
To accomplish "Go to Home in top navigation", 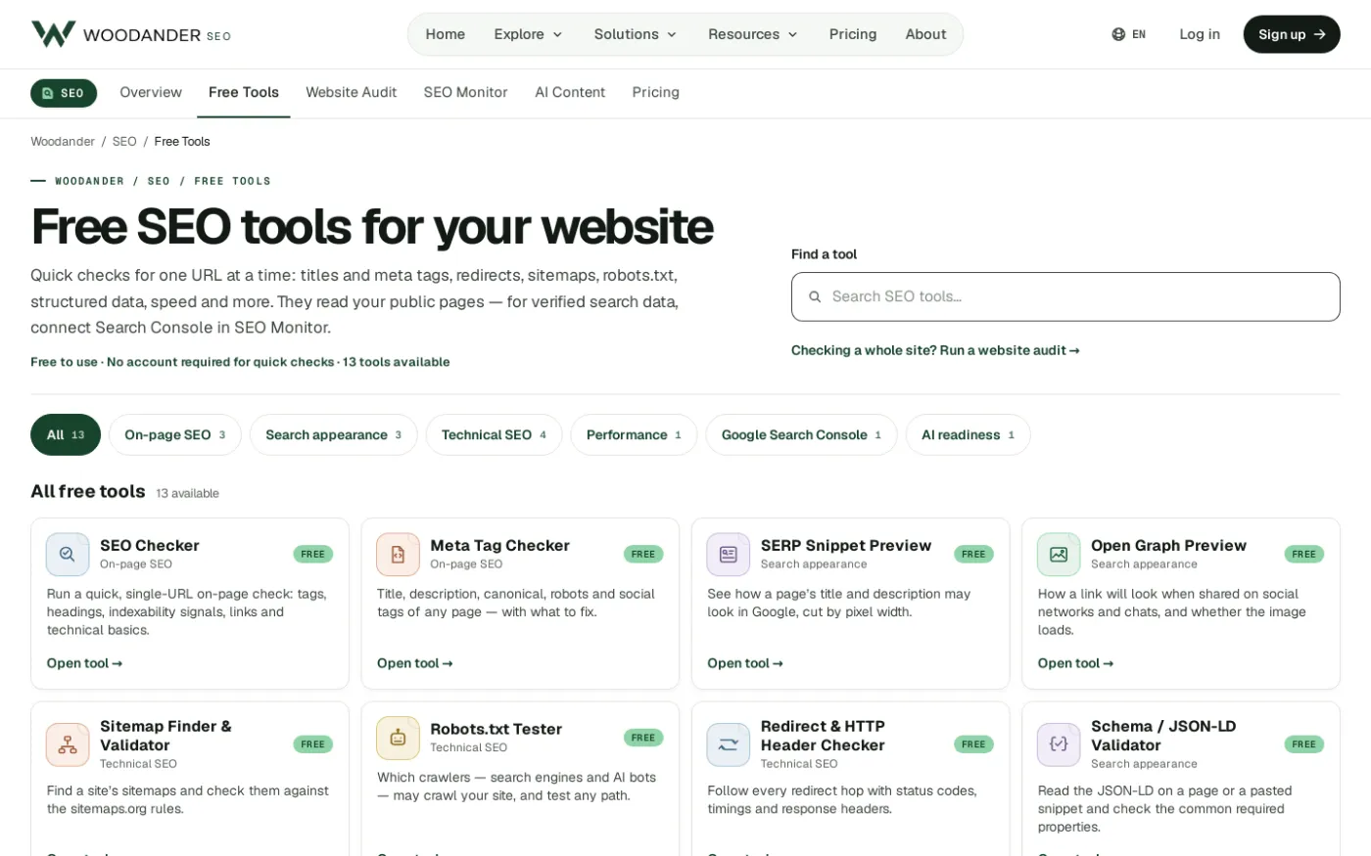I will coord(446,34).
